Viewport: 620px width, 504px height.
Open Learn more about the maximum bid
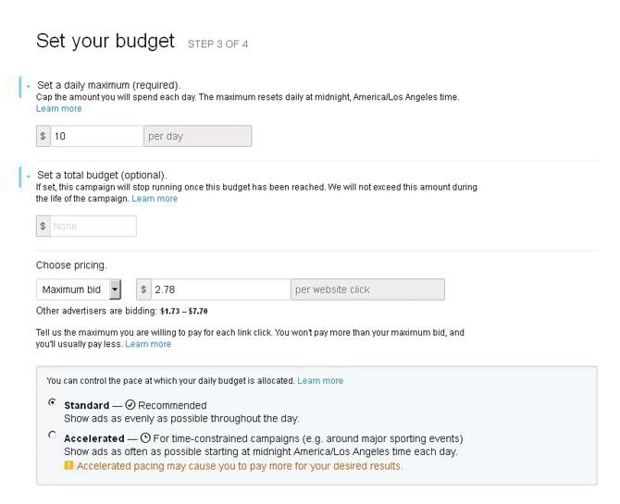pos(148,344)
